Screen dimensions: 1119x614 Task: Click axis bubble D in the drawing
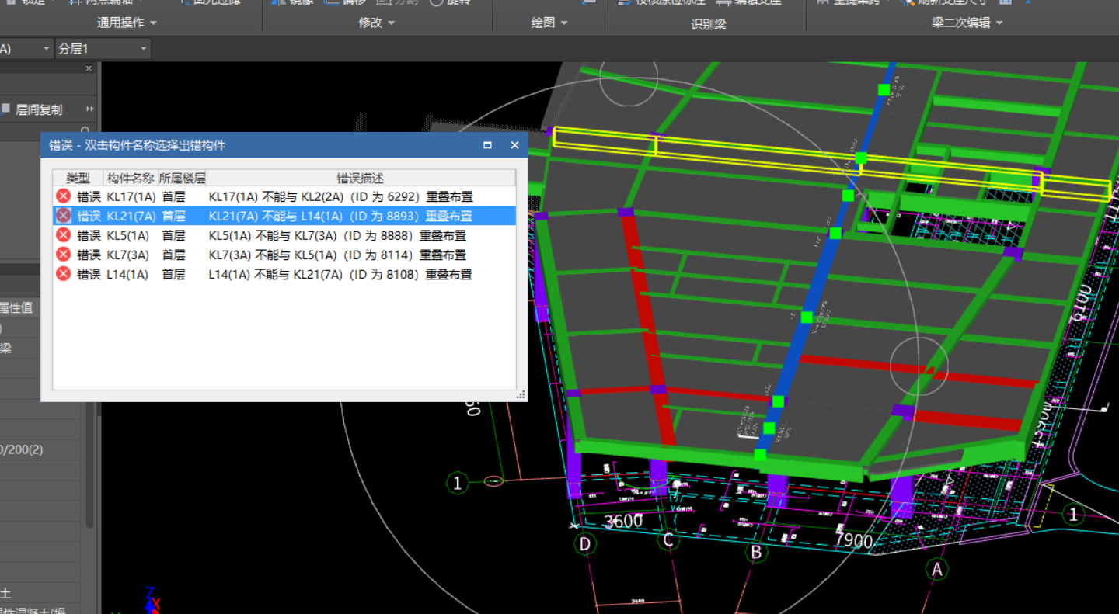[x=584, y=544]
